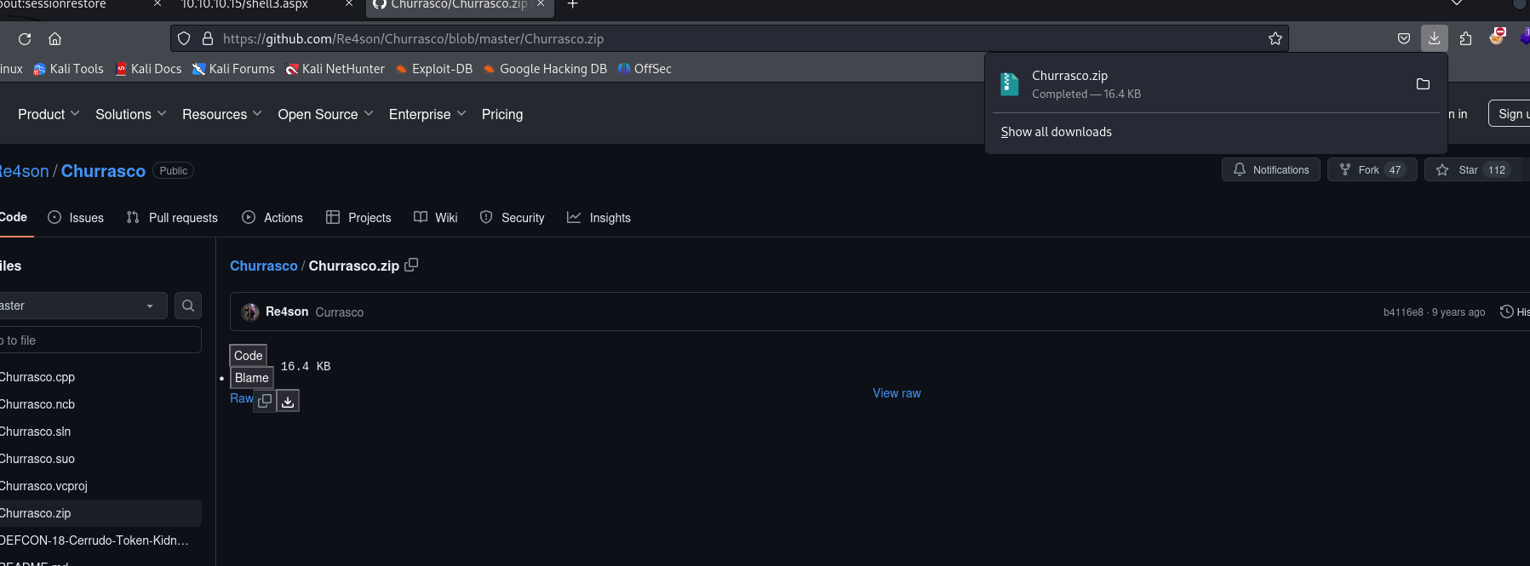
Task: Click the View raw link
Action: click(897, 393)
